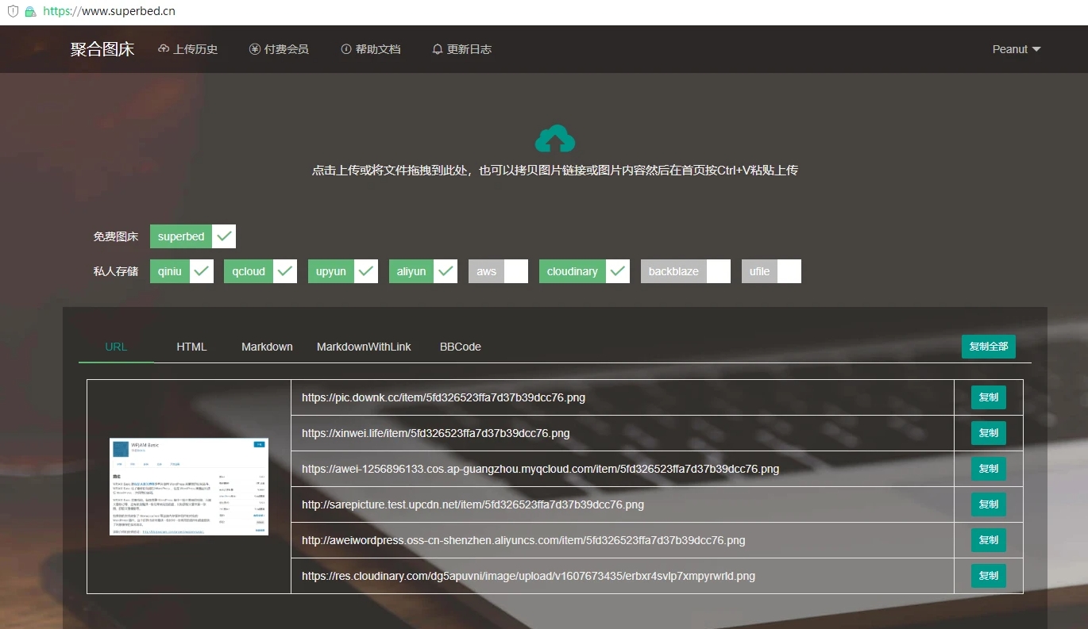Click the address bar padlock icon
The width and height of the screenshot is (1088, 629).
click(x=30, y=11)
